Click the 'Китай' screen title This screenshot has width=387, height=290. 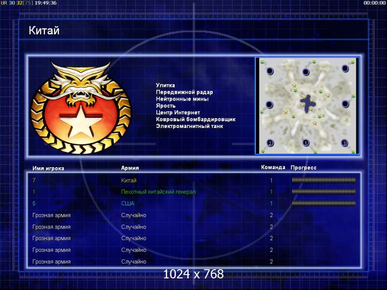44,30
